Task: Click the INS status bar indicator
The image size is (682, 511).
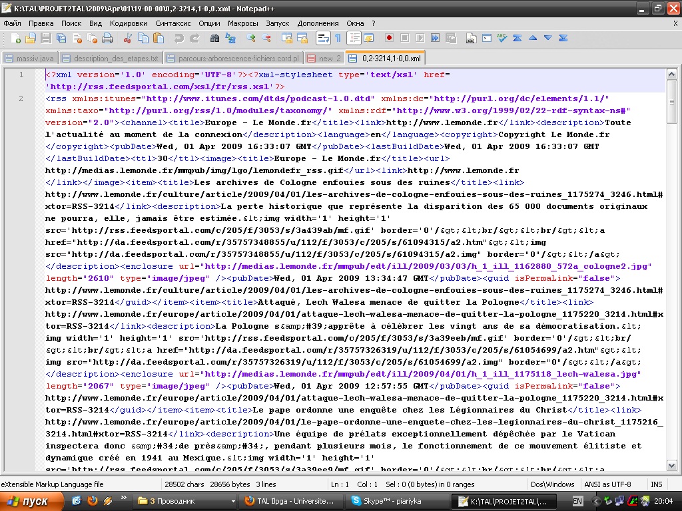Action: click(x=656, y=484)
